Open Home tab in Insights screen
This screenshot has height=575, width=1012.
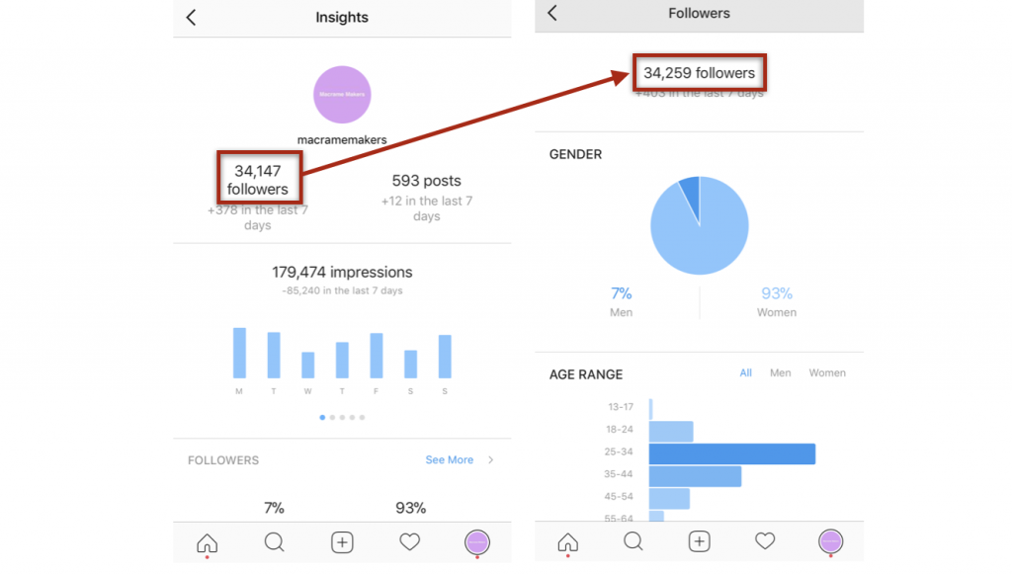coord(208,542)
